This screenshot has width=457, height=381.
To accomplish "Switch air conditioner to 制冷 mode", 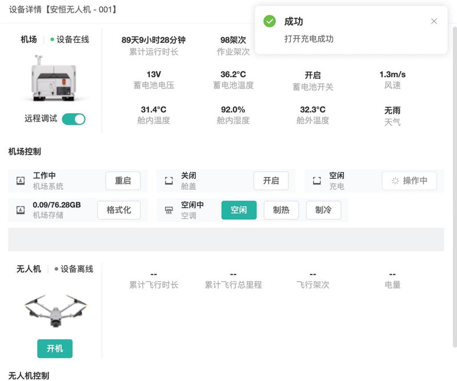I will (323, 210).
